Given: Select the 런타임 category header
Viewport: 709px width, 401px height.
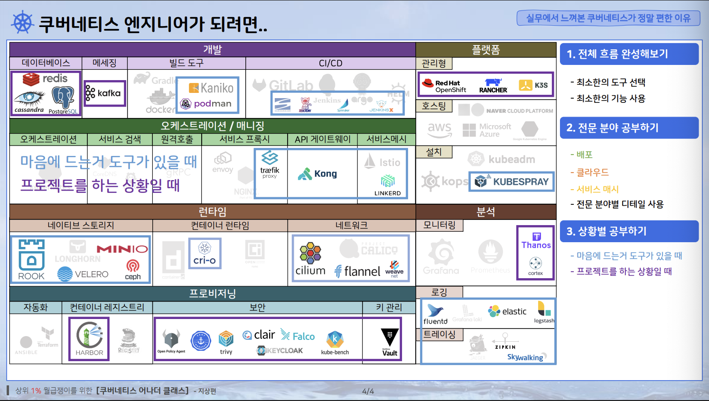Looking at the screenshot, I should pos(213,212).
